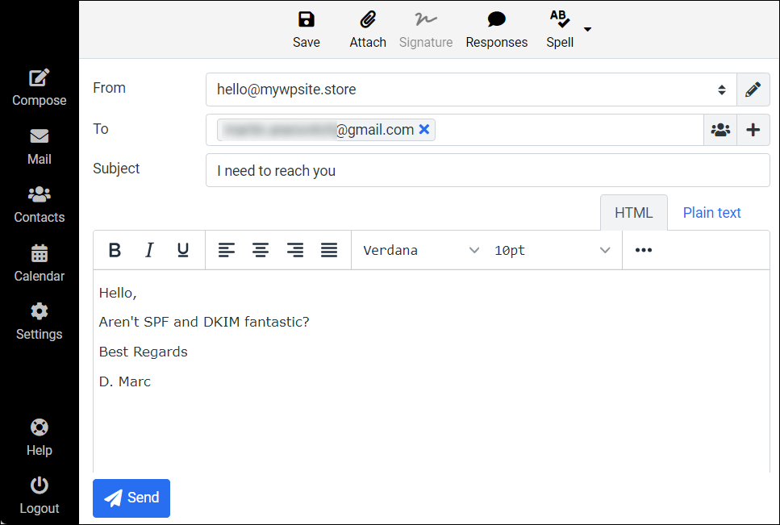Screen dimensions: 780x525
Task: Add header with the plus icon
Action: (x=753, y=130)
